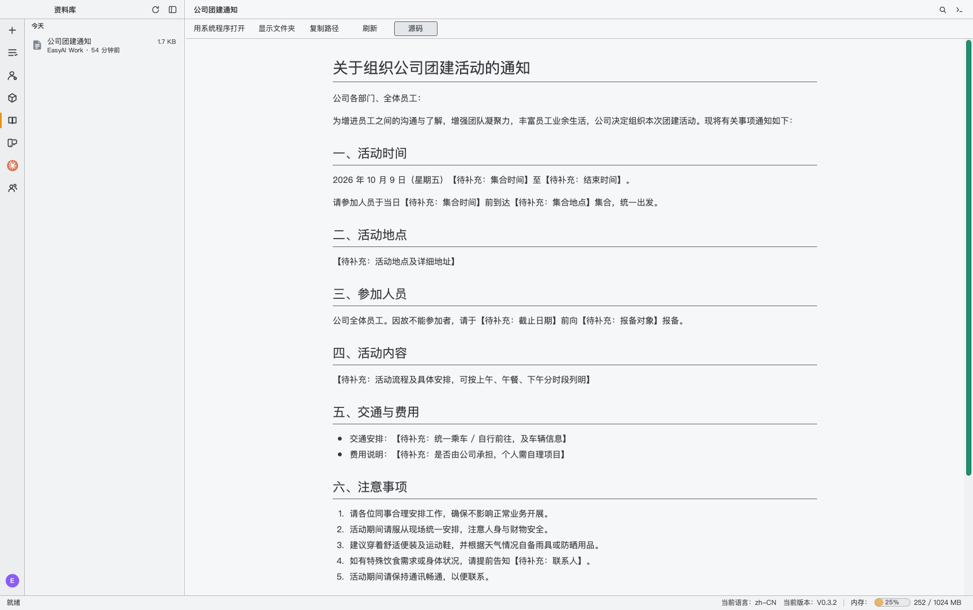
Task: Select the 公司团建通知 file entry
Action: click(104, 46)
